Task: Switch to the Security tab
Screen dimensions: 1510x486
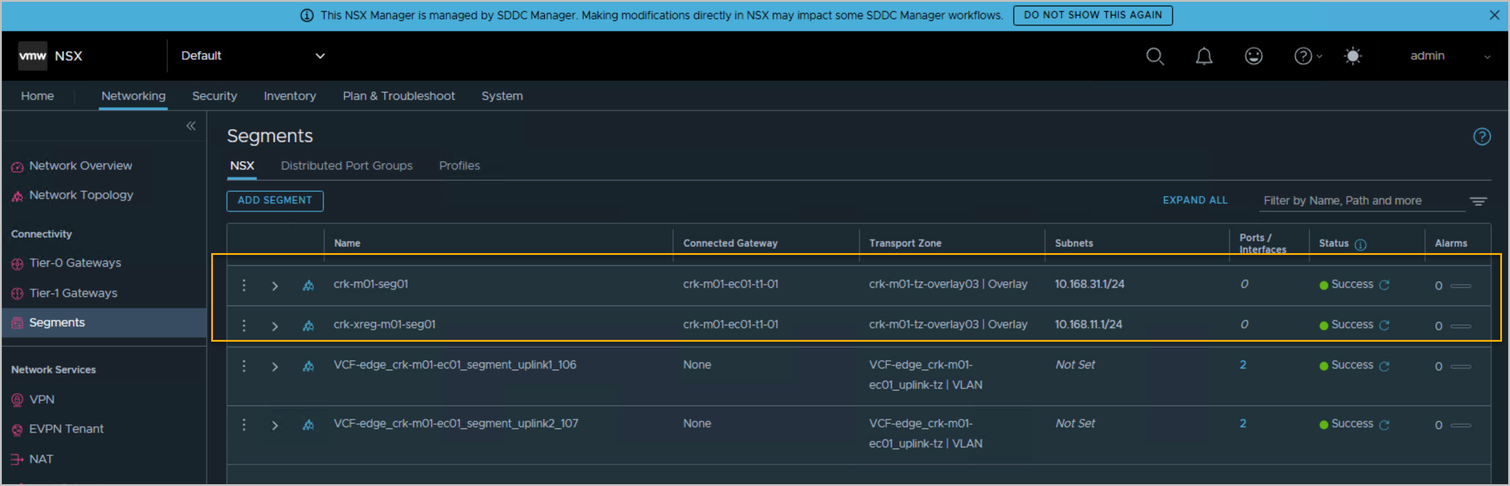Action: (x=214, y=96)
